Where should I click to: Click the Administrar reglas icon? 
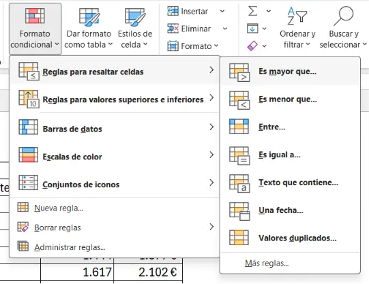click(x=23, y=246)
